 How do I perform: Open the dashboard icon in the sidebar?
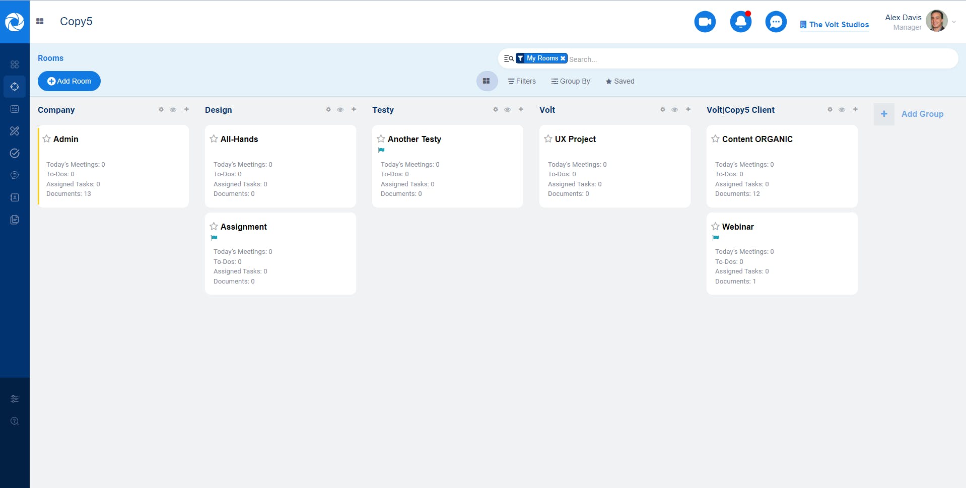pyautogui.click(x=15, y=64)
